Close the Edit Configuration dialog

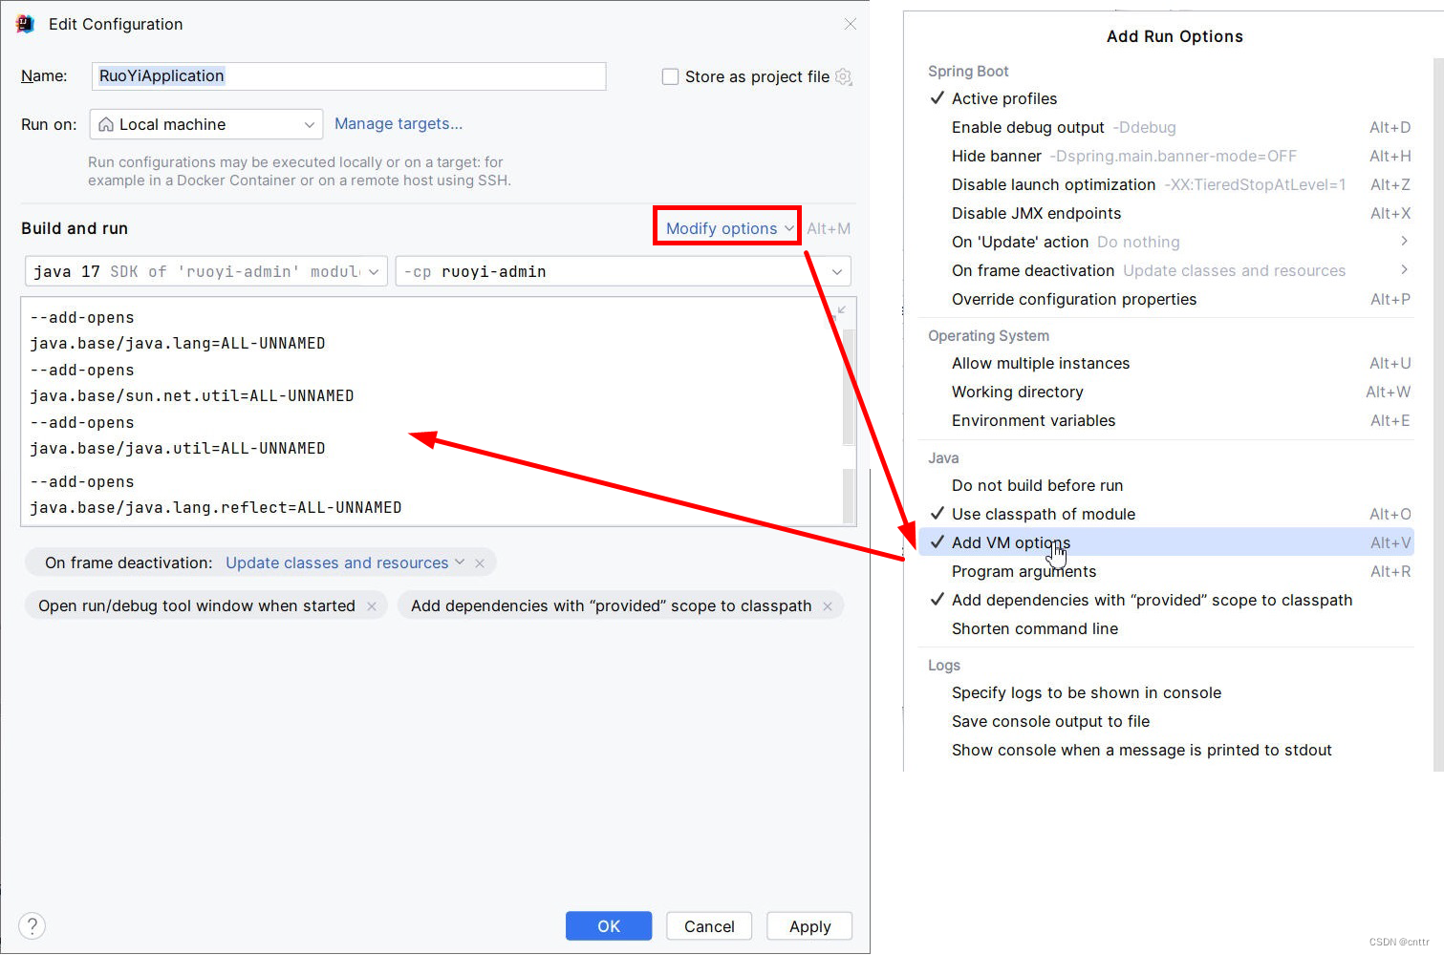click(850, 24)
